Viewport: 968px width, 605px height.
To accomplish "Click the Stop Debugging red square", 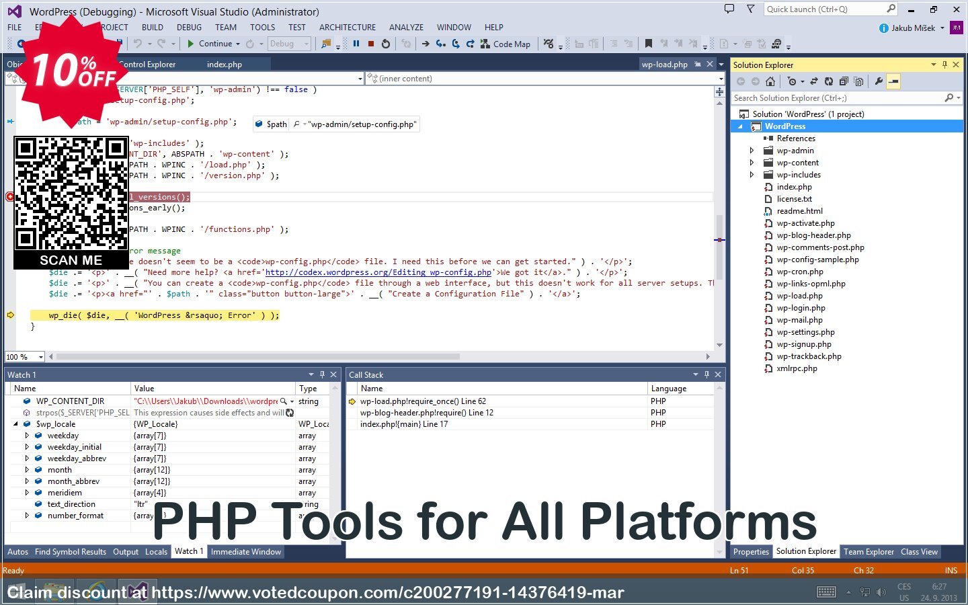I will 370,44.
